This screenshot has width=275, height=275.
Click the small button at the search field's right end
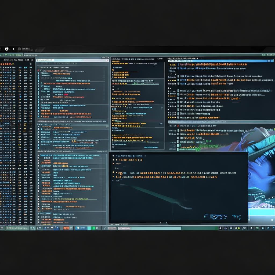click(107, 60)
